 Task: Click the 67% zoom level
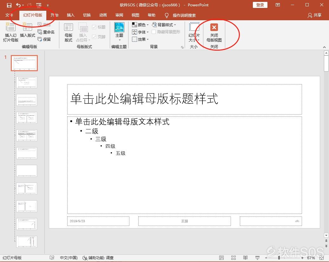(x=311, y=258)
